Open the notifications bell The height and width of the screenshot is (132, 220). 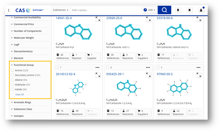point(178,10)
